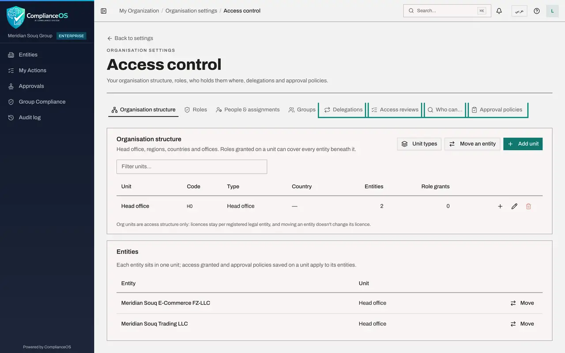Focus the top Search box

point(447,11)
